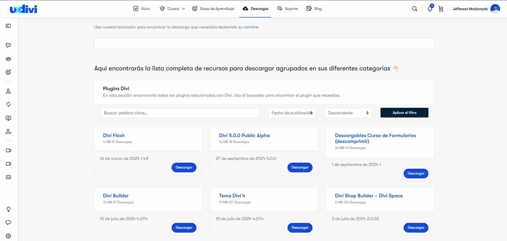Click the '15 MB 57 Descargas' text
The height and width of the screenshot is (241, 507).
pyautogui.click(x=118, y=202)
